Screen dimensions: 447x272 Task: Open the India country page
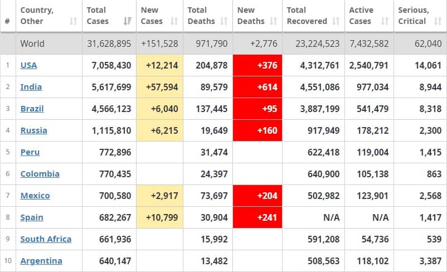point(31,87)
